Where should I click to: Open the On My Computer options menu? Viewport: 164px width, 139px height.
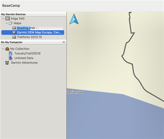click(64, 42)
